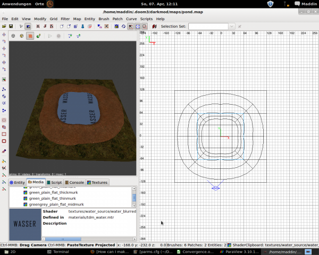Screen dimensions: 319x255
Task: Switch to the Textures tab
Action: coord(97,182)
